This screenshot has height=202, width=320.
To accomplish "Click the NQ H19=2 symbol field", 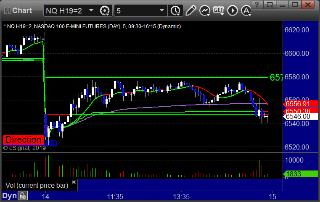I will pos(70,10).
